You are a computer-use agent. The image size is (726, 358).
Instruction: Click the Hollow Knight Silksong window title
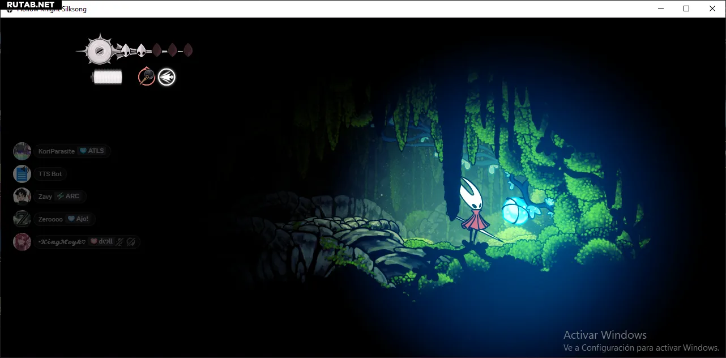(52, 9)
